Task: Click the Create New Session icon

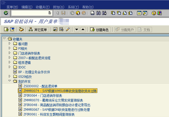Action: click(139, 13)
